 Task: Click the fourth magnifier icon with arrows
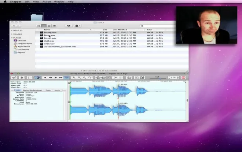point(90,78)
